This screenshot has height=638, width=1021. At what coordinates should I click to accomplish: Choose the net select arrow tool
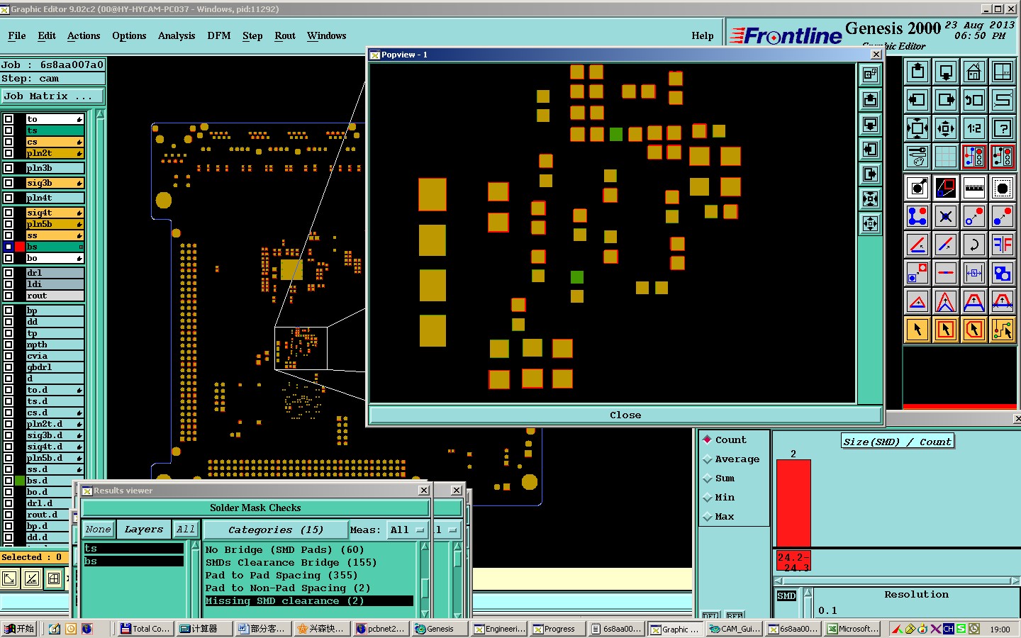1003,330
